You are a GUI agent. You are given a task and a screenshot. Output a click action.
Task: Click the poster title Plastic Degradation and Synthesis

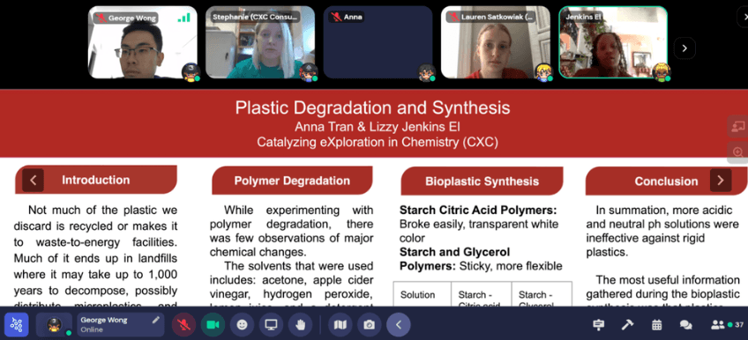[x=372, y=107]
